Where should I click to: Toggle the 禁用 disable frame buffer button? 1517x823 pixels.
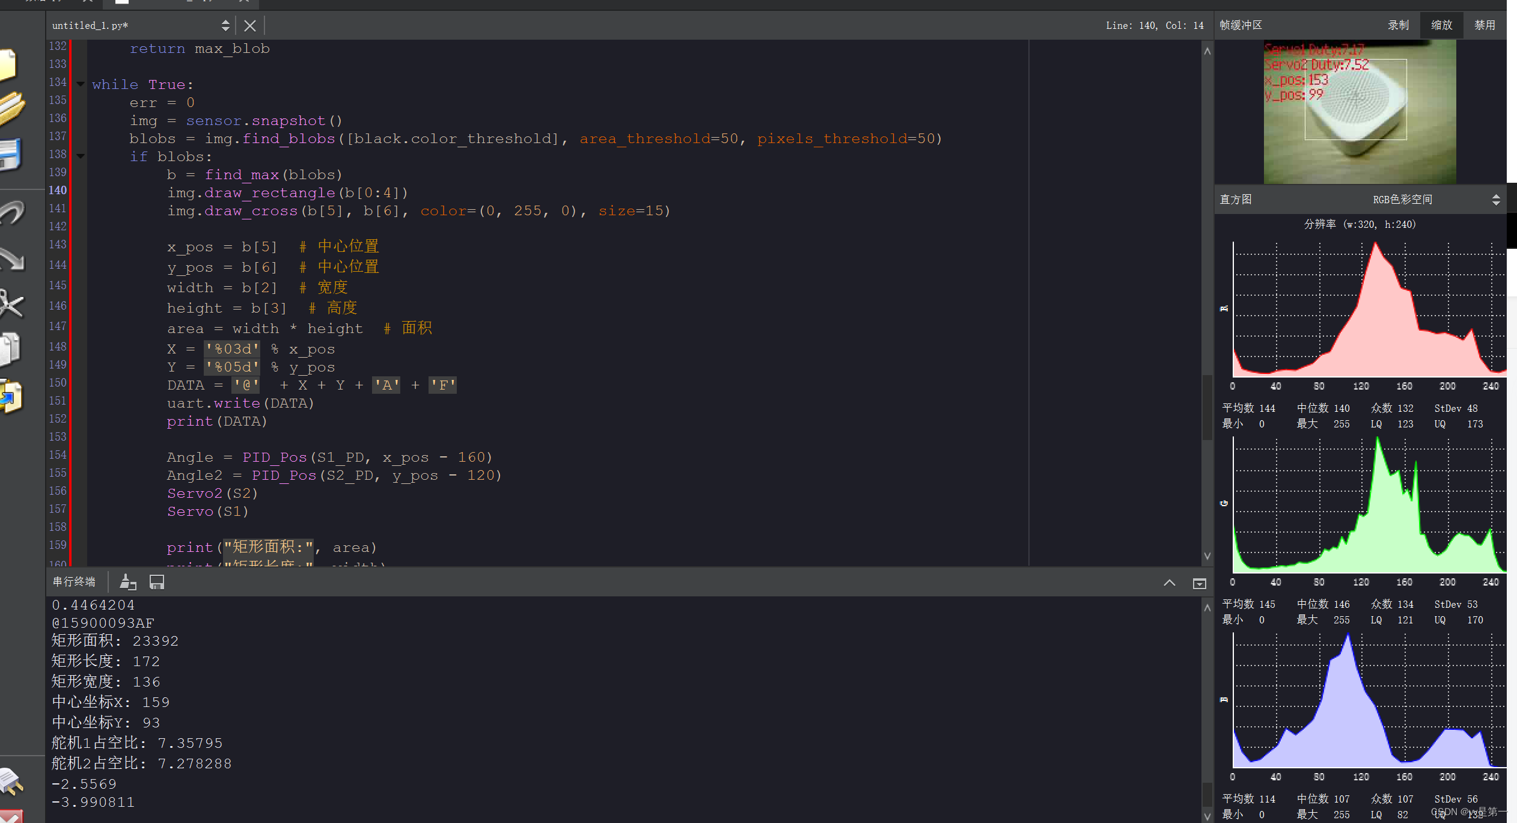pyautogui.click(x=1484, y=25)
